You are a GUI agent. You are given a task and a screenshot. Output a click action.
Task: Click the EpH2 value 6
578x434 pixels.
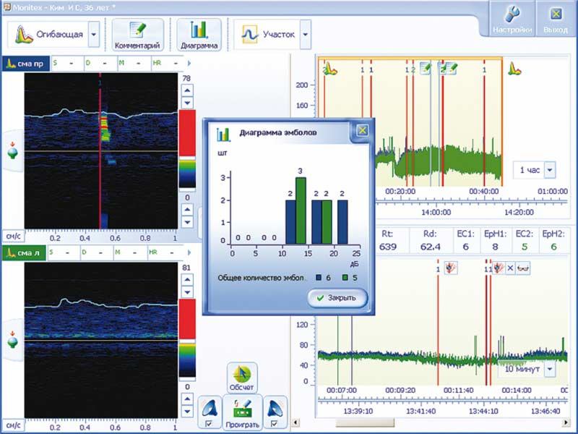pos(553,247)
